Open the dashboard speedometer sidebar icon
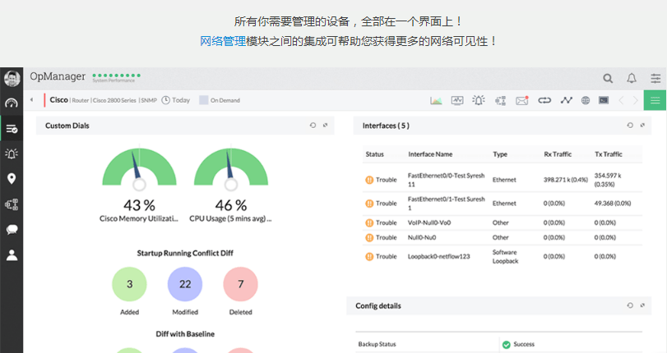This screenshot has height=353, width=667. pyautogui.click(x=12, y=103)
